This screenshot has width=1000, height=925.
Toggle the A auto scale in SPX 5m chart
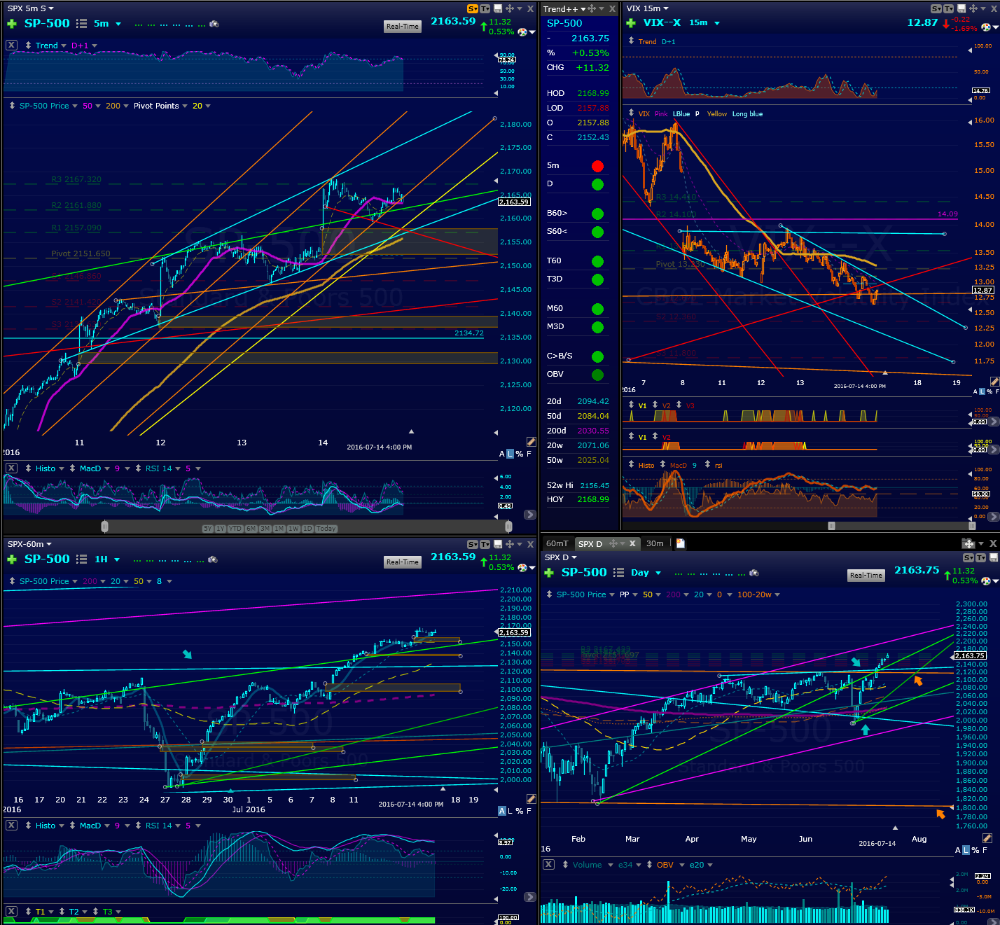click(501, 454)
